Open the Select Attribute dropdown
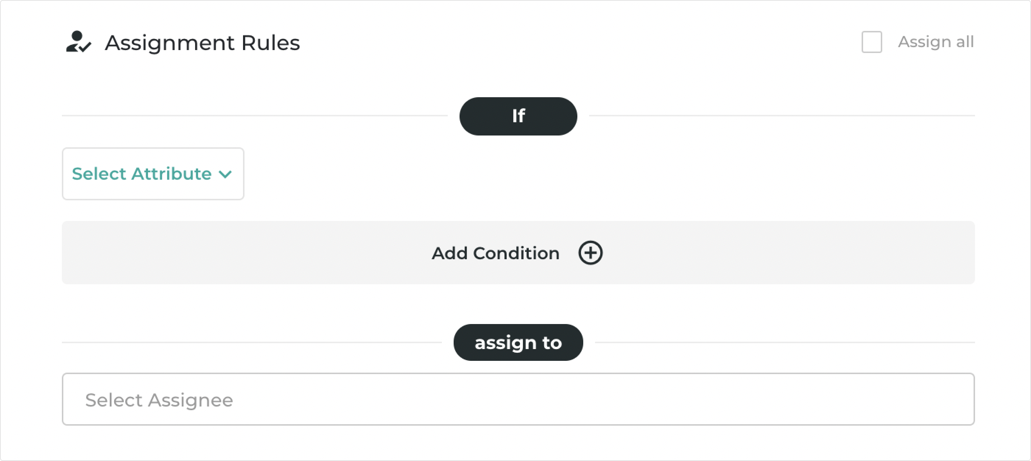Viewport: 1031px width, 461px height. coord(153,174)
